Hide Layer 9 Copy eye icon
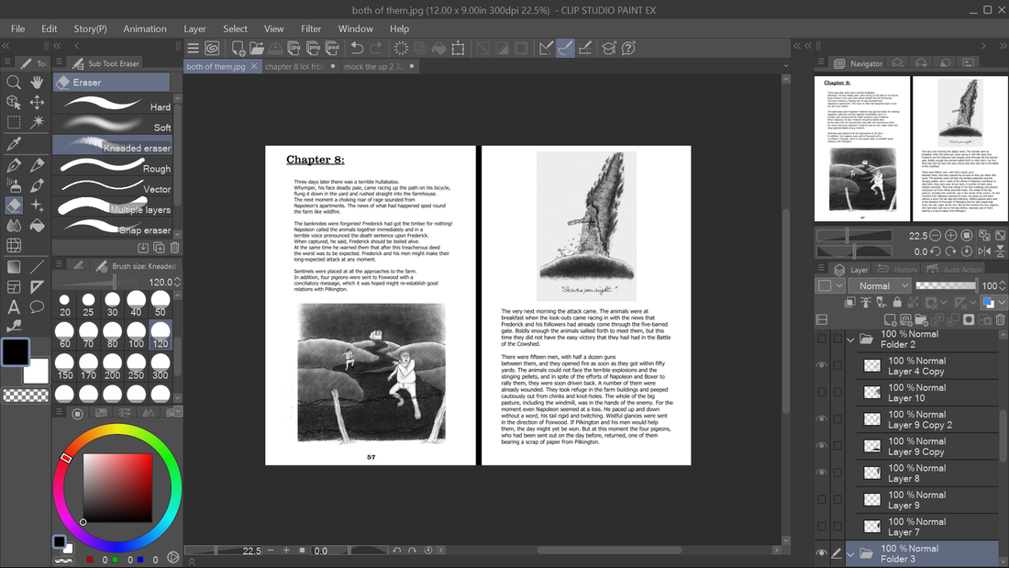 coord(822,446)
